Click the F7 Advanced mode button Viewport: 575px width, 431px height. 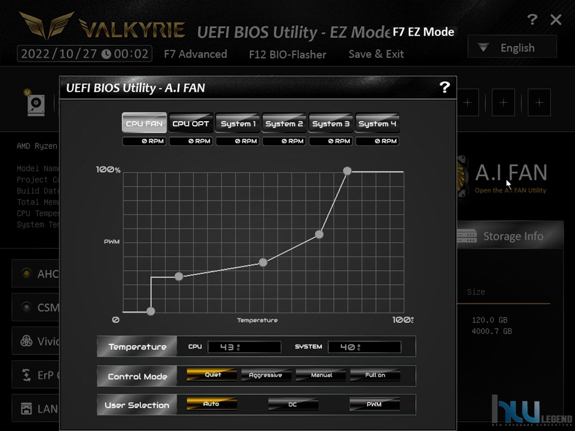point(196,54)
